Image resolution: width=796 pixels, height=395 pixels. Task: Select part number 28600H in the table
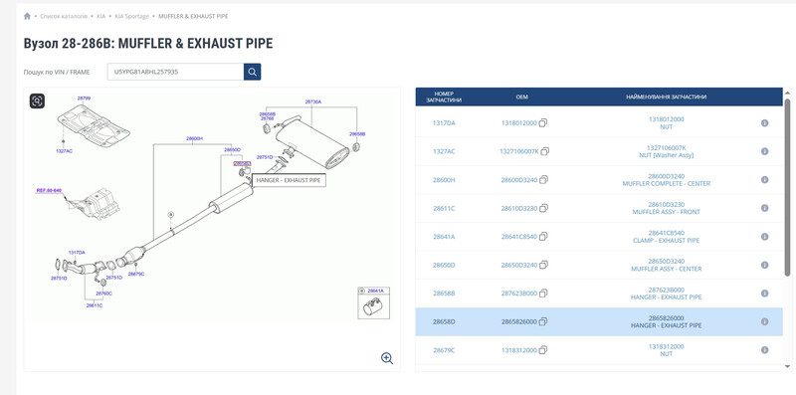[444, 180]
